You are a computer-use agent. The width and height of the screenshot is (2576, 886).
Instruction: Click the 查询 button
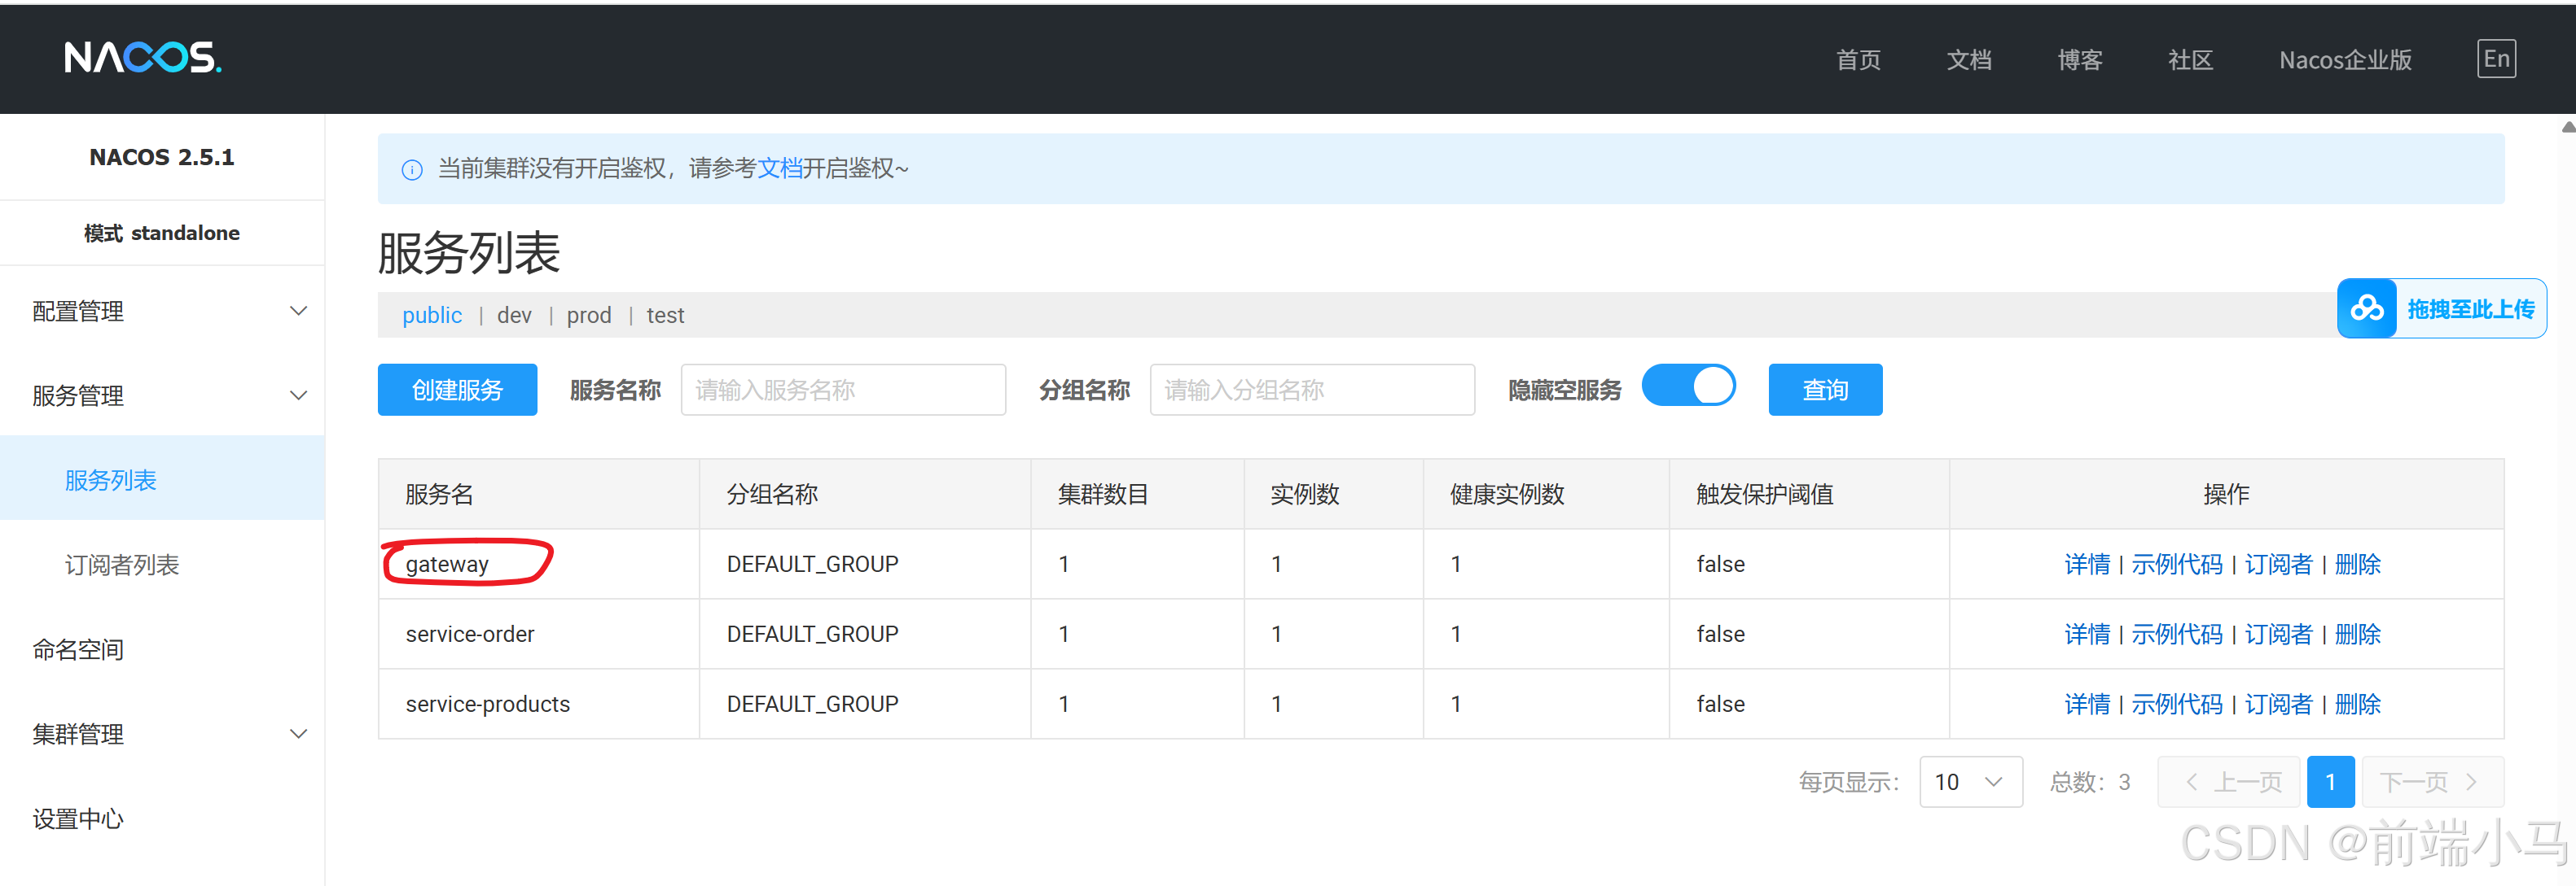click(1825, 390)
